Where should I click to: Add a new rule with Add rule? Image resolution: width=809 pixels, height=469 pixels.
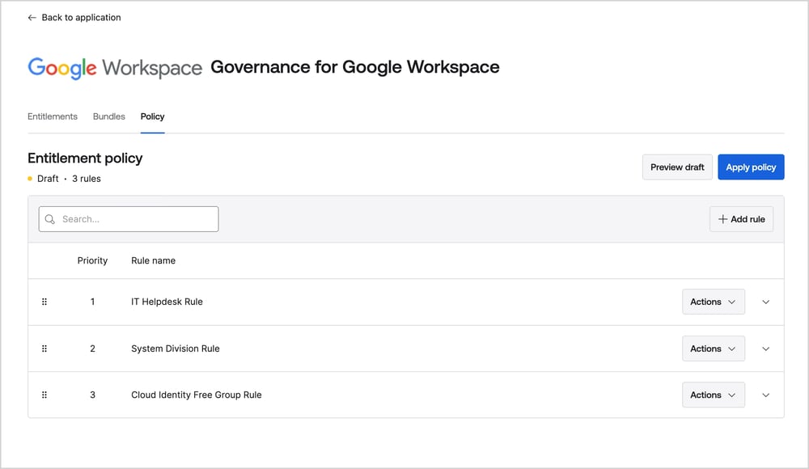coord(741,219)
